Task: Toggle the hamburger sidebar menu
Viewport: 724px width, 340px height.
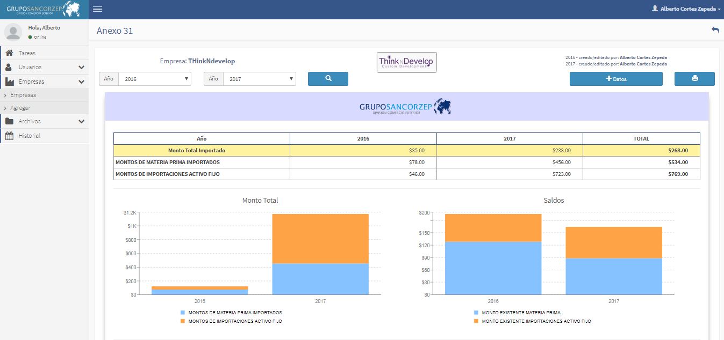Action: point(97,9)
